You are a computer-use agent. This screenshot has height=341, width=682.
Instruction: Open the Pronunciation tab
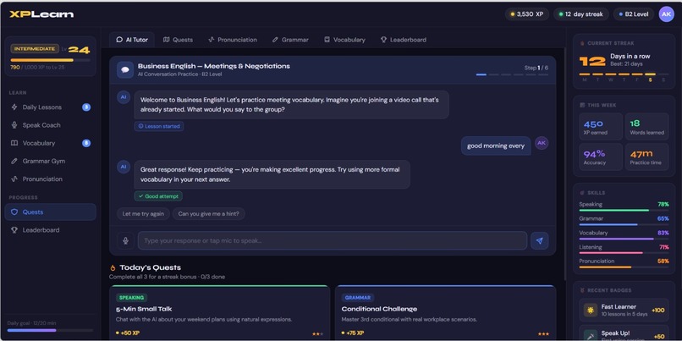click(x=232, y=40)
